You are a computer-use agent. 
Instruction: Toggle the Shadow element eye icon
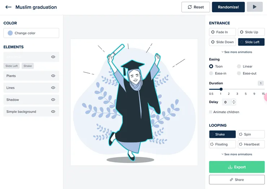53,100
